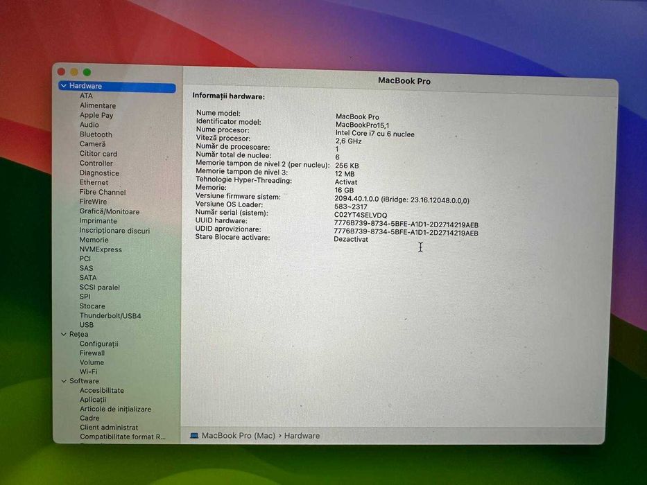The width and height of the screenshot is (647, 485).
Task: Open SCSI paralel in the sidebar
Action: tap(99, 287)
